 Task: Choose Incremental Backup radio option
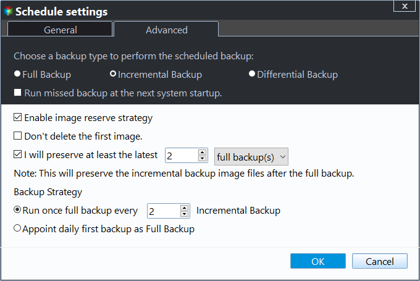113,74
